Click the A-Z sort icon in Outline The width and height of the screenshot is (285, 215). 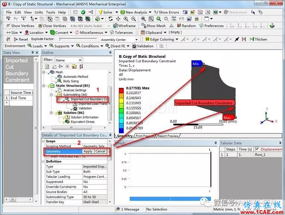(x=81, y=66)
